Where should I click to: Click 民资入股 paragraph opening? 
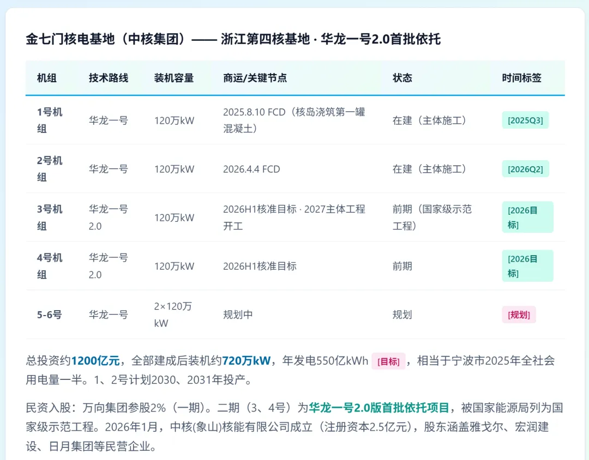49,408
